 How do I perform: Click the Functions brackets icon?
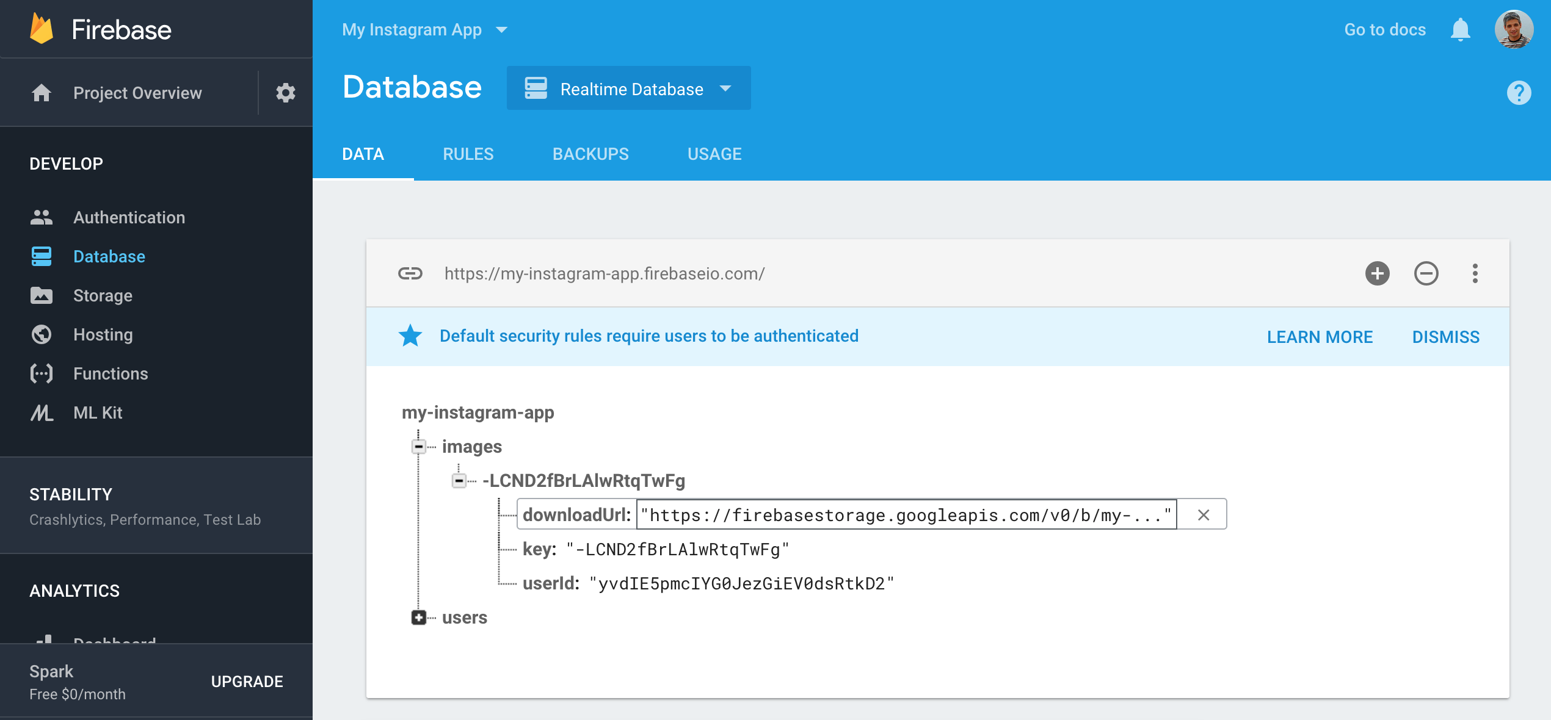tap(42, 373)
